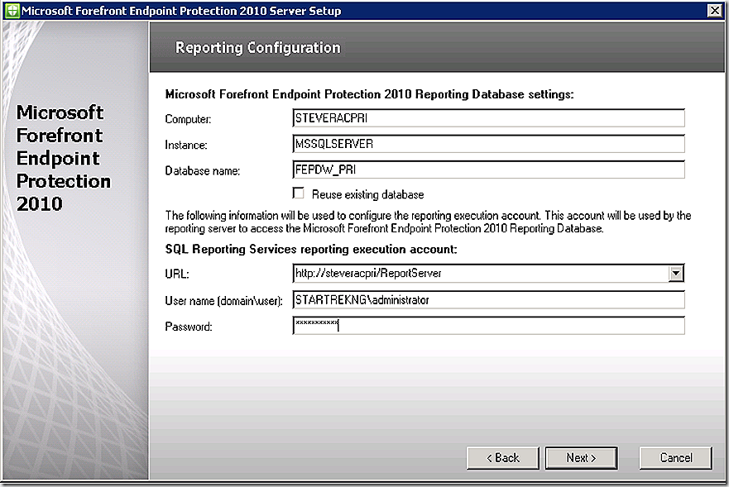Click inside the Password field

coord(489,326)
